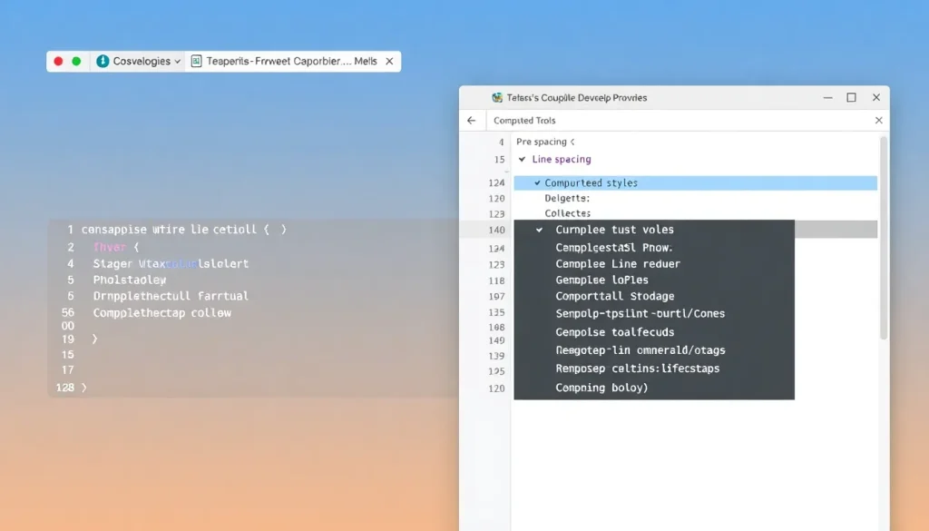Toggle the Curnplee tust voles checkmark
Screen dimensions: 929x531
click(x=539, y=230)
